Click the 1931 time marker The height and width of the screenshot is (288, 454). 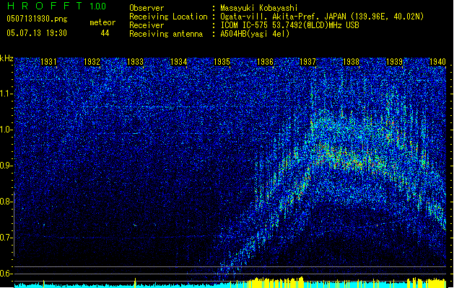pyautogui.click(x=48, y=62)
